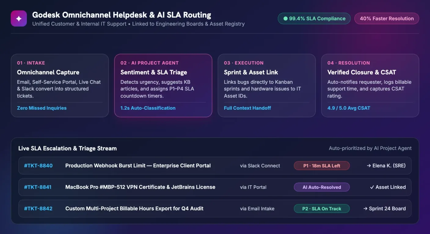Image resolution: width=430 pixels, height=234 pixels.
Task: Click the Auto-prioritized by AI Project Agent text
Action: point(370,148)
